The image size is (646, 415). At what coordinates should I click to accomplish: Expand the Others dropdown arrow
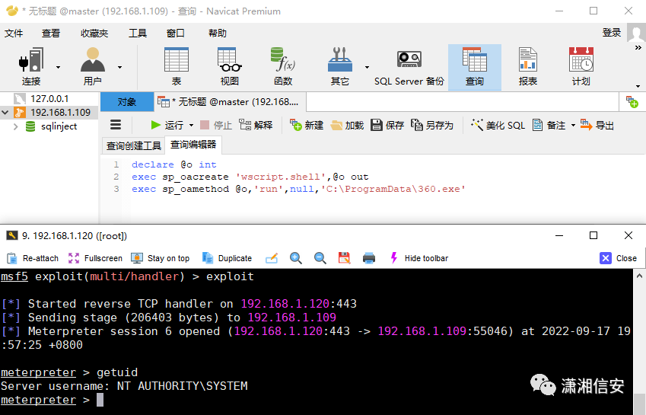[367, 67]
